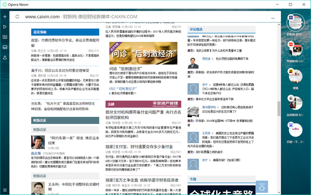Click the Opera Neon logo in title bar
This screenshot has width=311, height=195.
tap(4, 4)
